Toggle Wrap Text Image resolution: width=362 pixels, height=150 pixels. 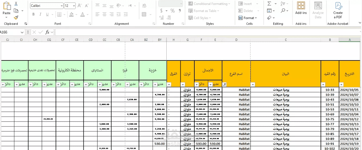[x=144, y=5]
